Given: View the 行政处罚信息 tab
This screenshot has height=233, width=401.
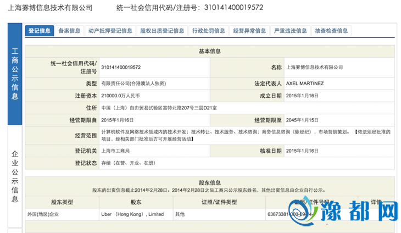Looking at the screenshot, I should (208, 31).
